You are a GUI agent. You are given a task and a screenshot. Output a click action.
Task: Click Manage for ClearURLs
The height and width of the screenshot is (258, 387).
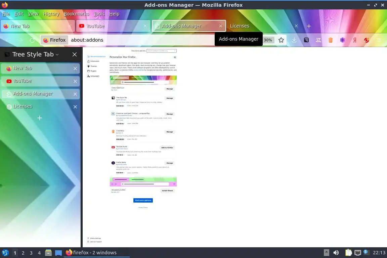170,132
